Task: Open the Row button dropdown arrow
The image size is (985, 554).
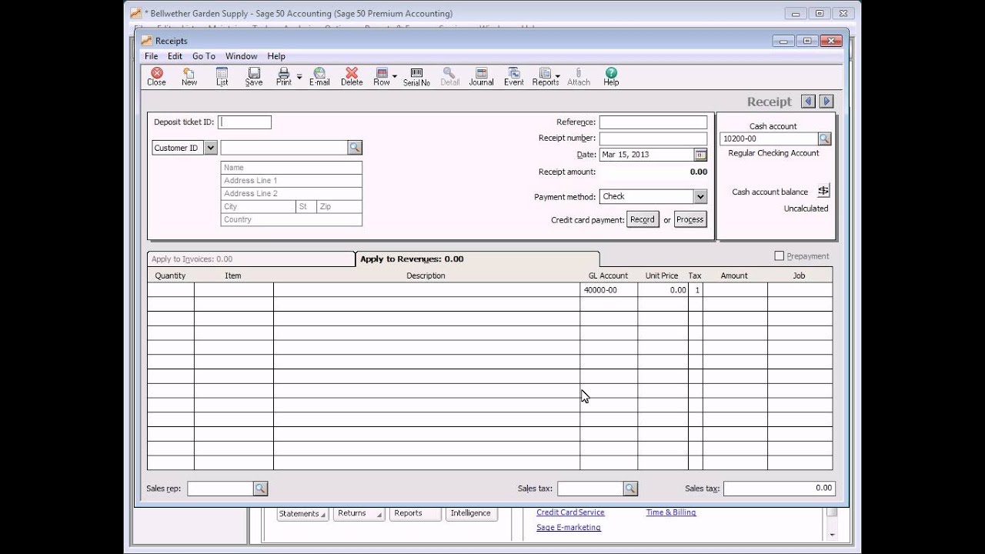Action: pyautogui.click(x=395, y=76)
